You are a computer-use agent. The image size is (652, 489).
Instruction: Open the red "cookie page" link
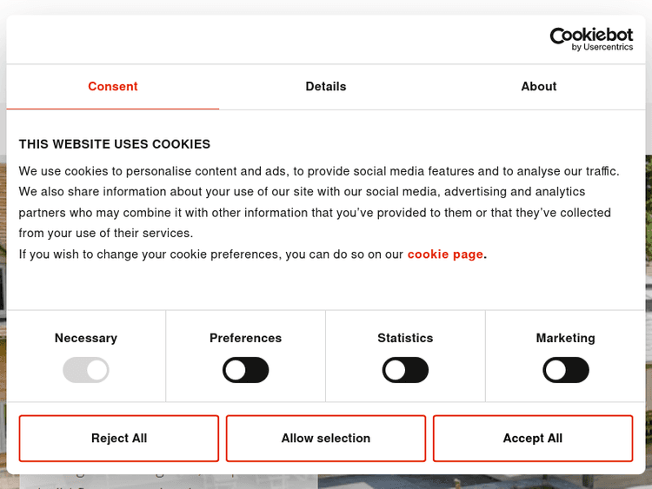(445, 254)
